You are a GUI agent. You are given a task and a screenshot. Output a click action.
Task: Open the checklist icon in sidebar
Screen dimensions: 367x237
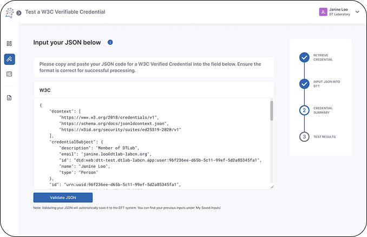click(9, 74)
